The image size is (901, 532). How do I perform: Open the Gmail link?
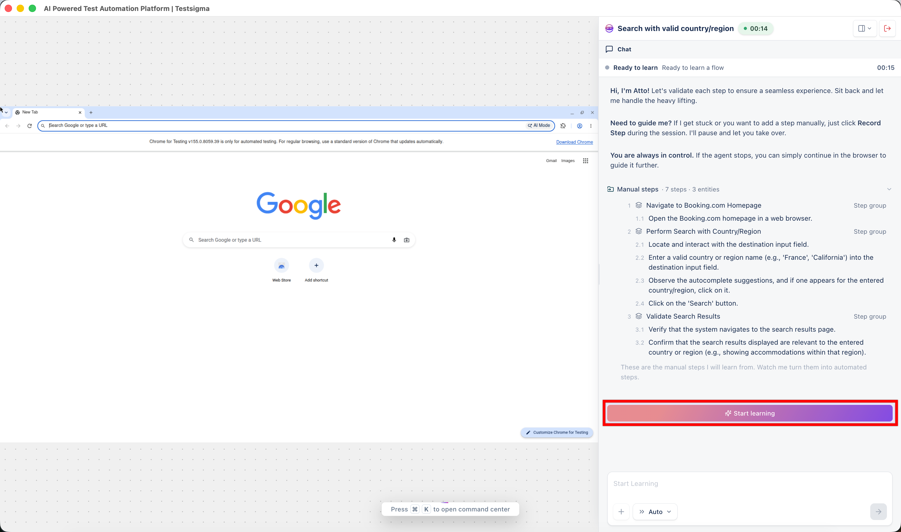(x=551, y=160)
